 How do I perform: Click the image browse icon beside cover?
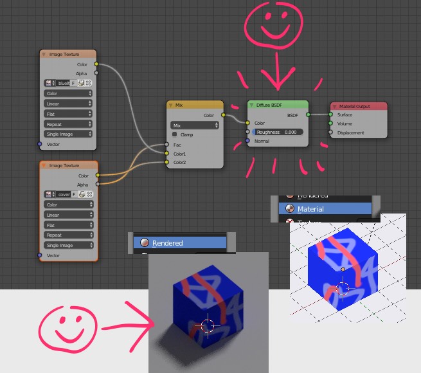click(49, 194)
